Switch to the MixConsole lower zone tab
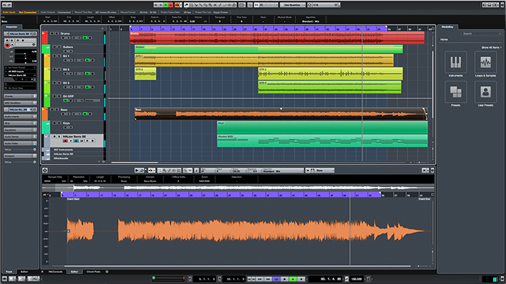The height and width of the screenshot is (284, 506). [56, 272]
